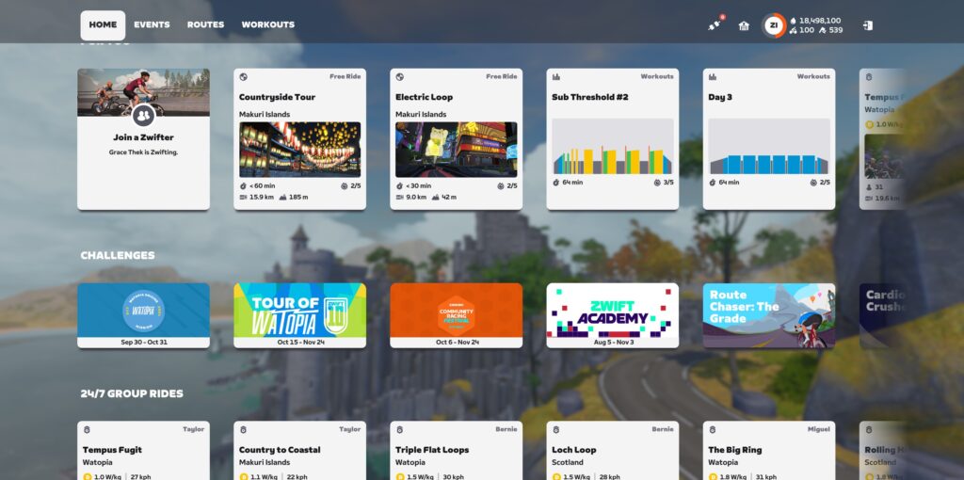Click the "Oct 15 - Nov 24" date label
The width and height of the screenshot is (964, 480).
pyautogui.click(x=300, y=343)
